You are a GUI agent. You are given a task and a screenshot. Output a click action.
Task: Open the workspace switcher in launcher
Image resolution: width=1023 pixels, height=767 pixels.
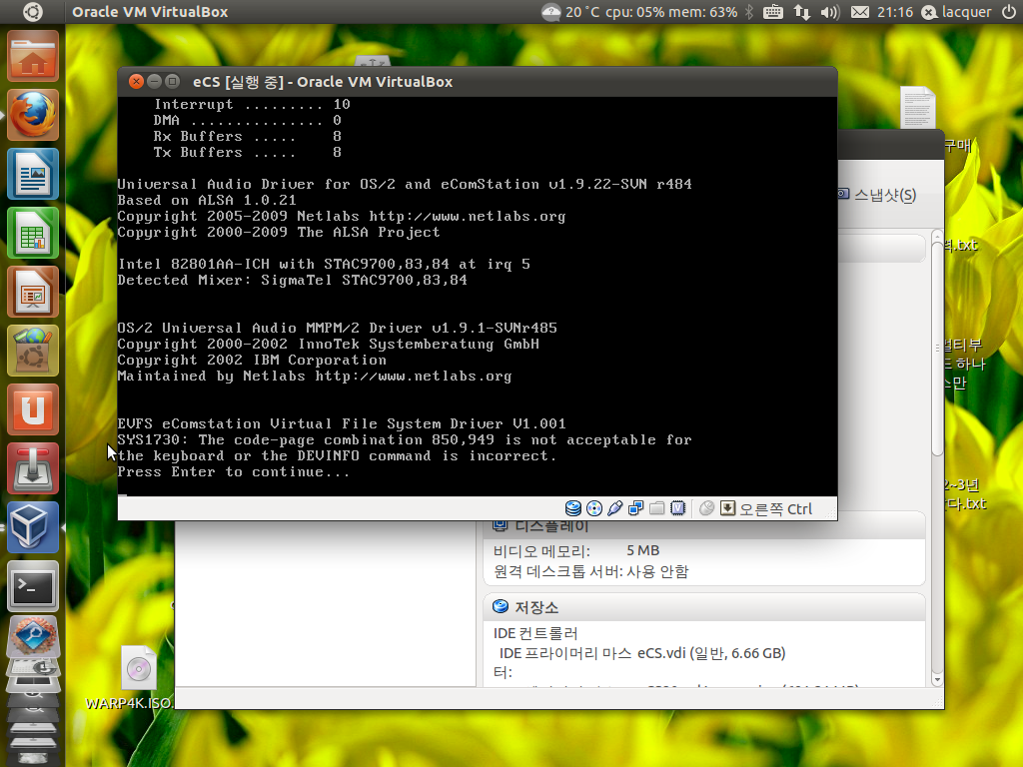pos(33,683)
